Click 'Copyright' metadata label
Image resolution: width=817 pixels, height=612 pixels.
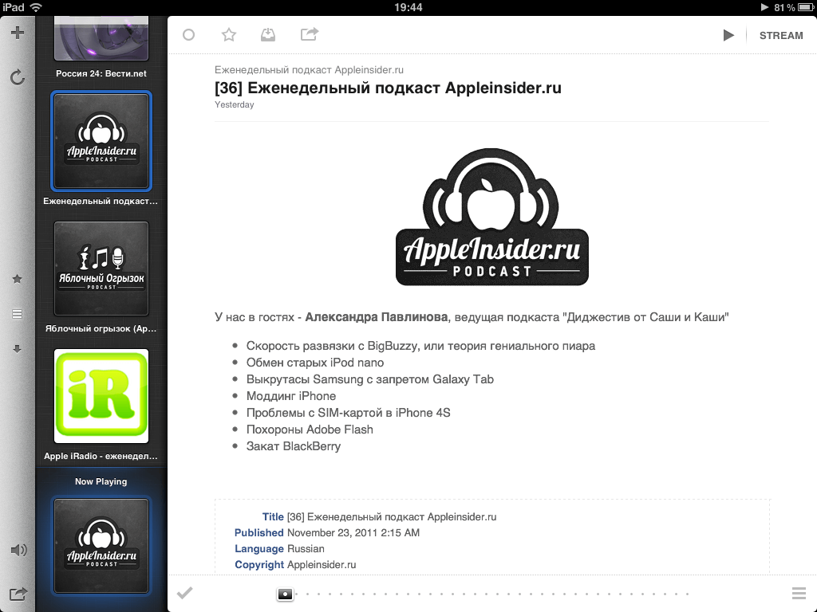coord(259,565)
